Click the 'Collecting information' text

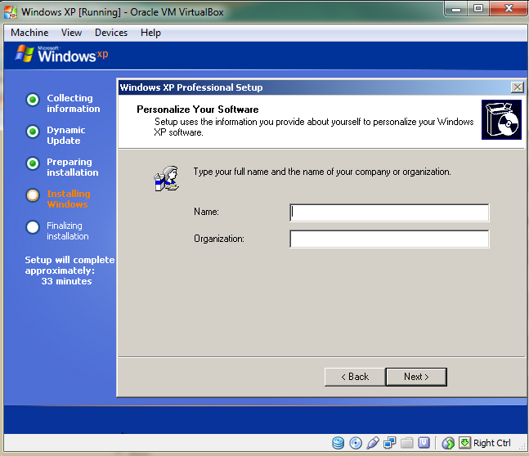pyautogui.click(x=74, y=103)
